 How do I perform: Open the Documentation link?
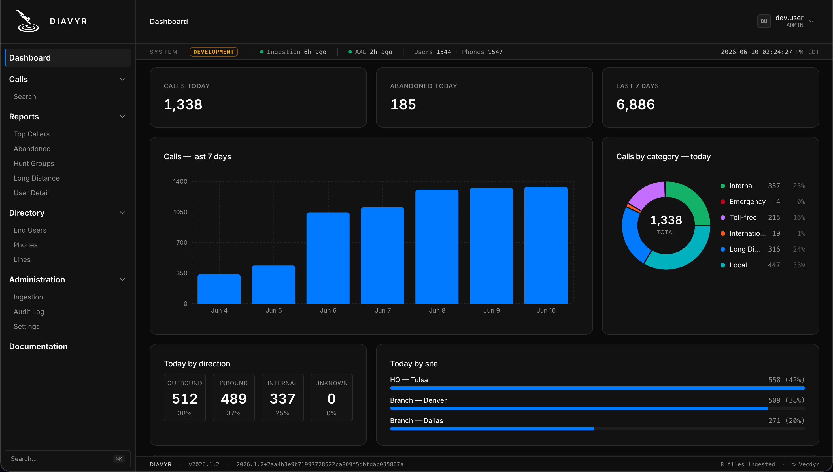pos(38,347)
